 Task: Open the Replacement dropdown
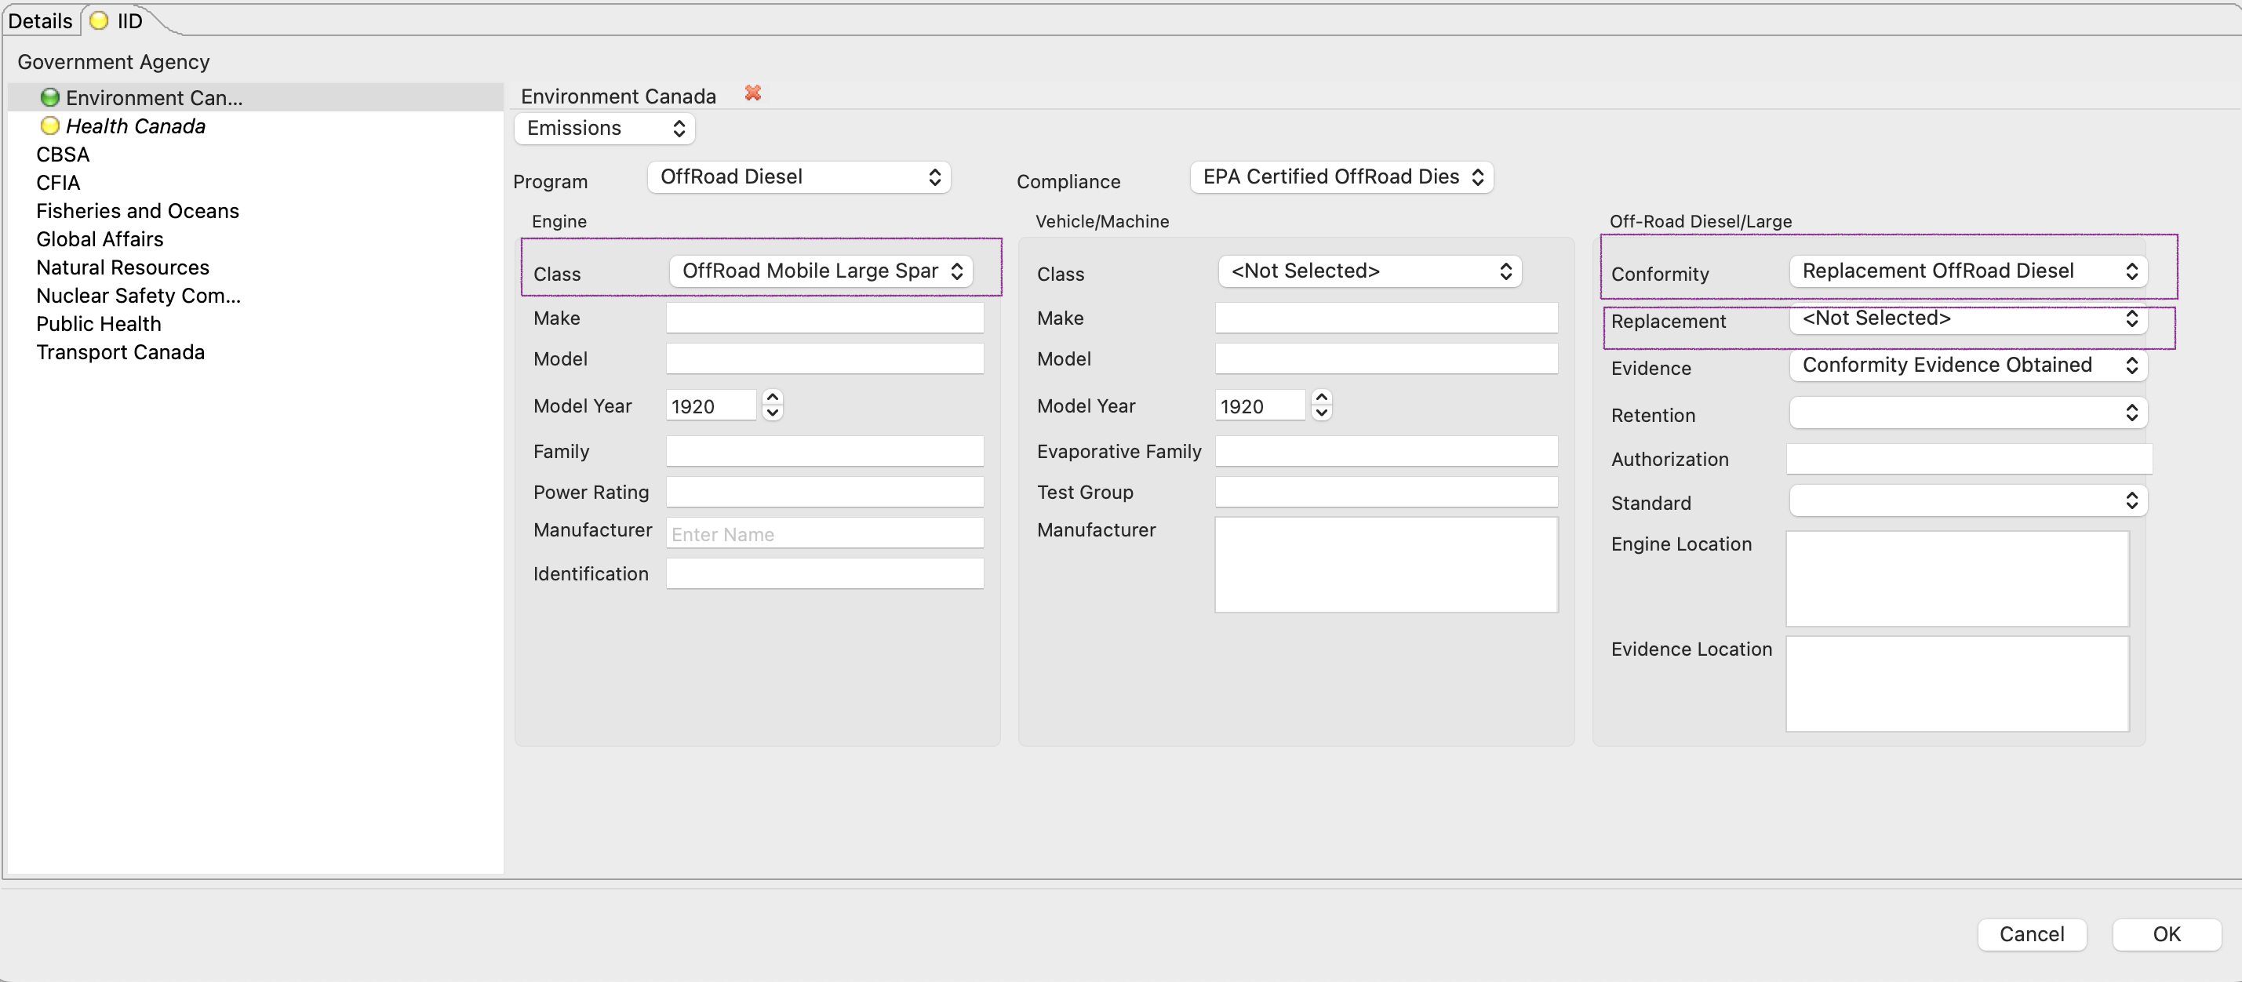(1968, 318)
